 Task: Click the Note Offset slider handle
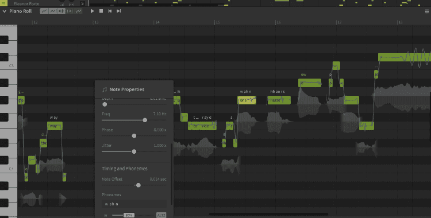pos(138,185)
